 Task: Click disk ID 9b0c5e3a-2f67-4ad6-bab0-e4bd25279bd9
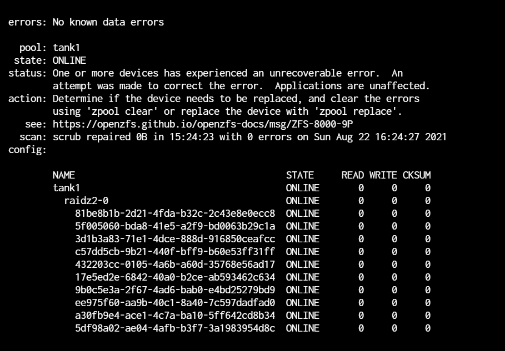(x=175, y=290)
